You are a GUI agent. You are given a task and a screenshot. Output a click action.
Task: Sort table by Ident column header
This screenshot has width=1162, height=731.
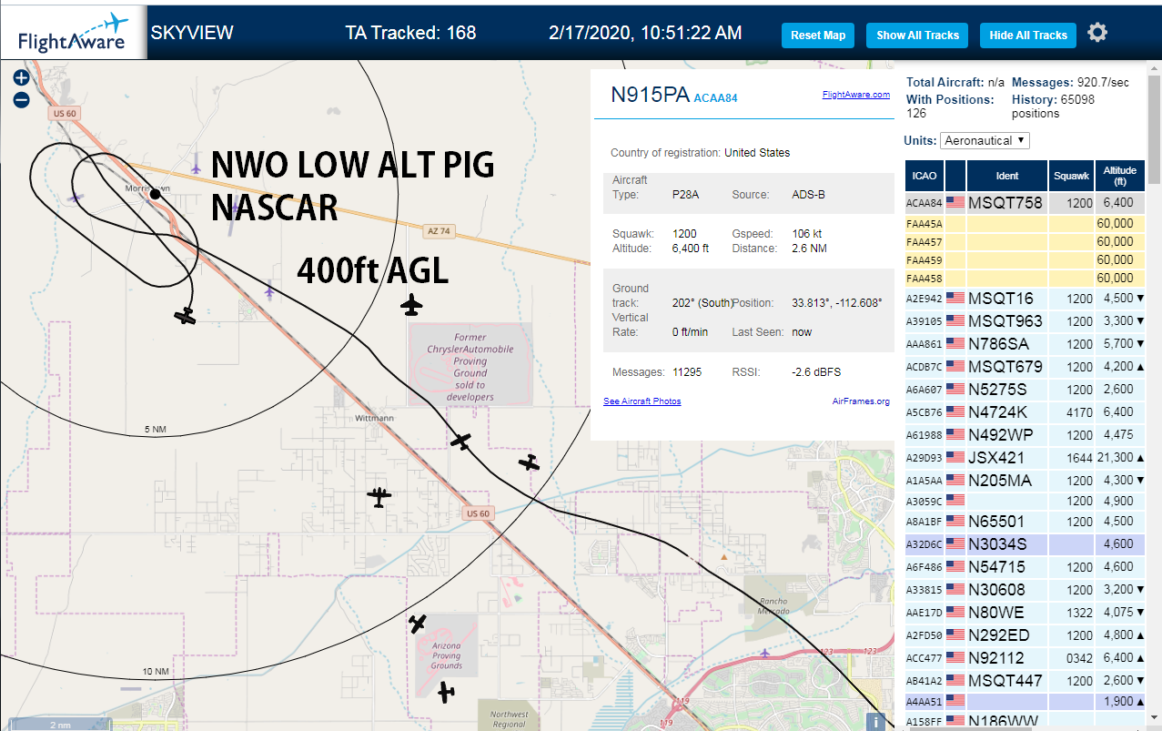(1007, 176)
